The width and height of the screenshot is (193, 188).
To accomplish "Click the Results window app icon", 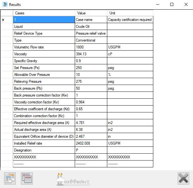I will coord(5,5).
